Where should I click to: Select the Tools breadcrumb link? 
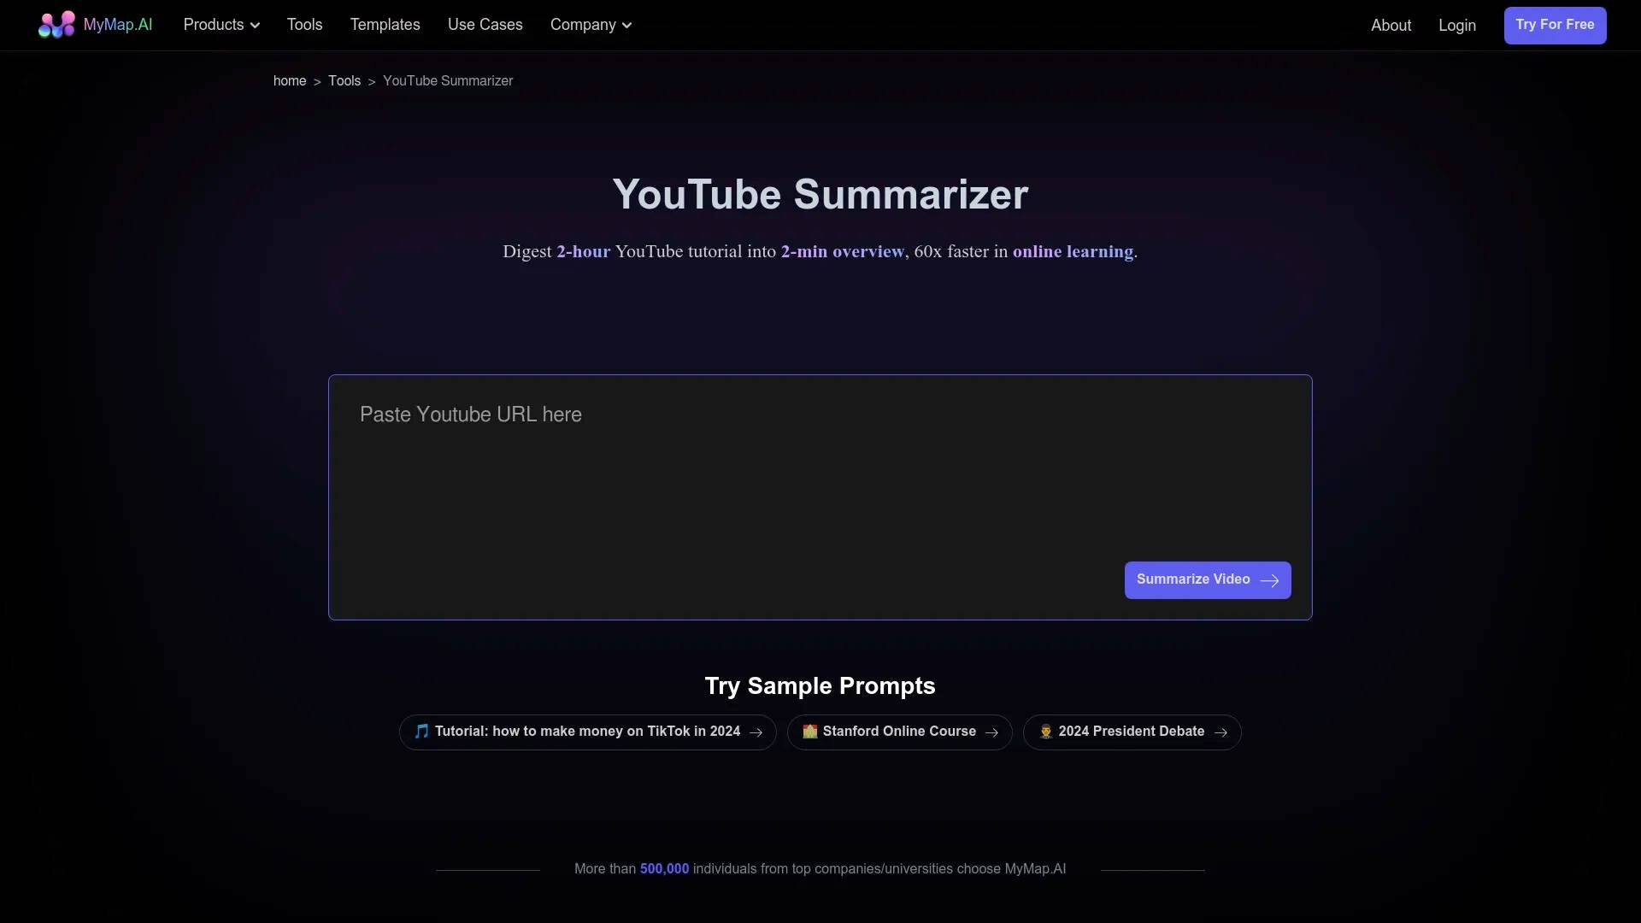click(x=344, y=80)
